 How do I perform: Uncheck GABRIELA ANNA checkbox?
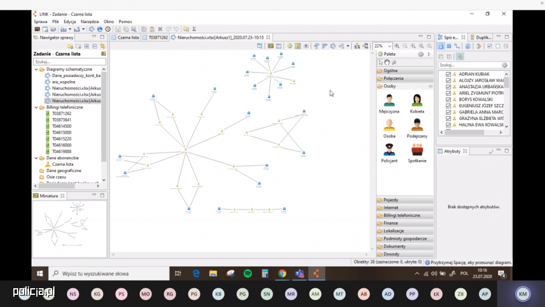[448, 112]
